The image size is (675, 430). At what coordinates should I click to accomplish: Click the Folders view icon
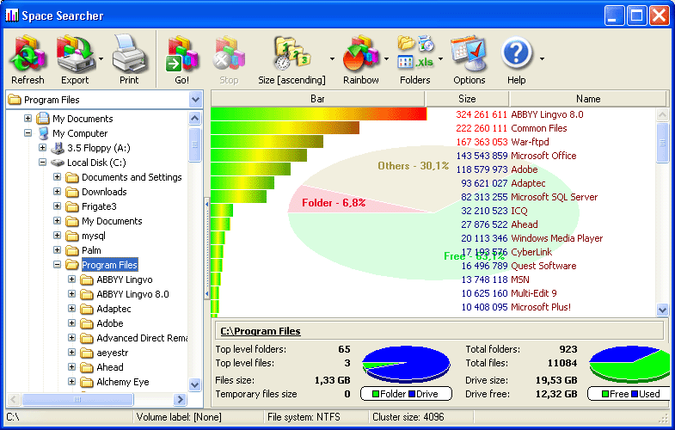click(415, 53)
